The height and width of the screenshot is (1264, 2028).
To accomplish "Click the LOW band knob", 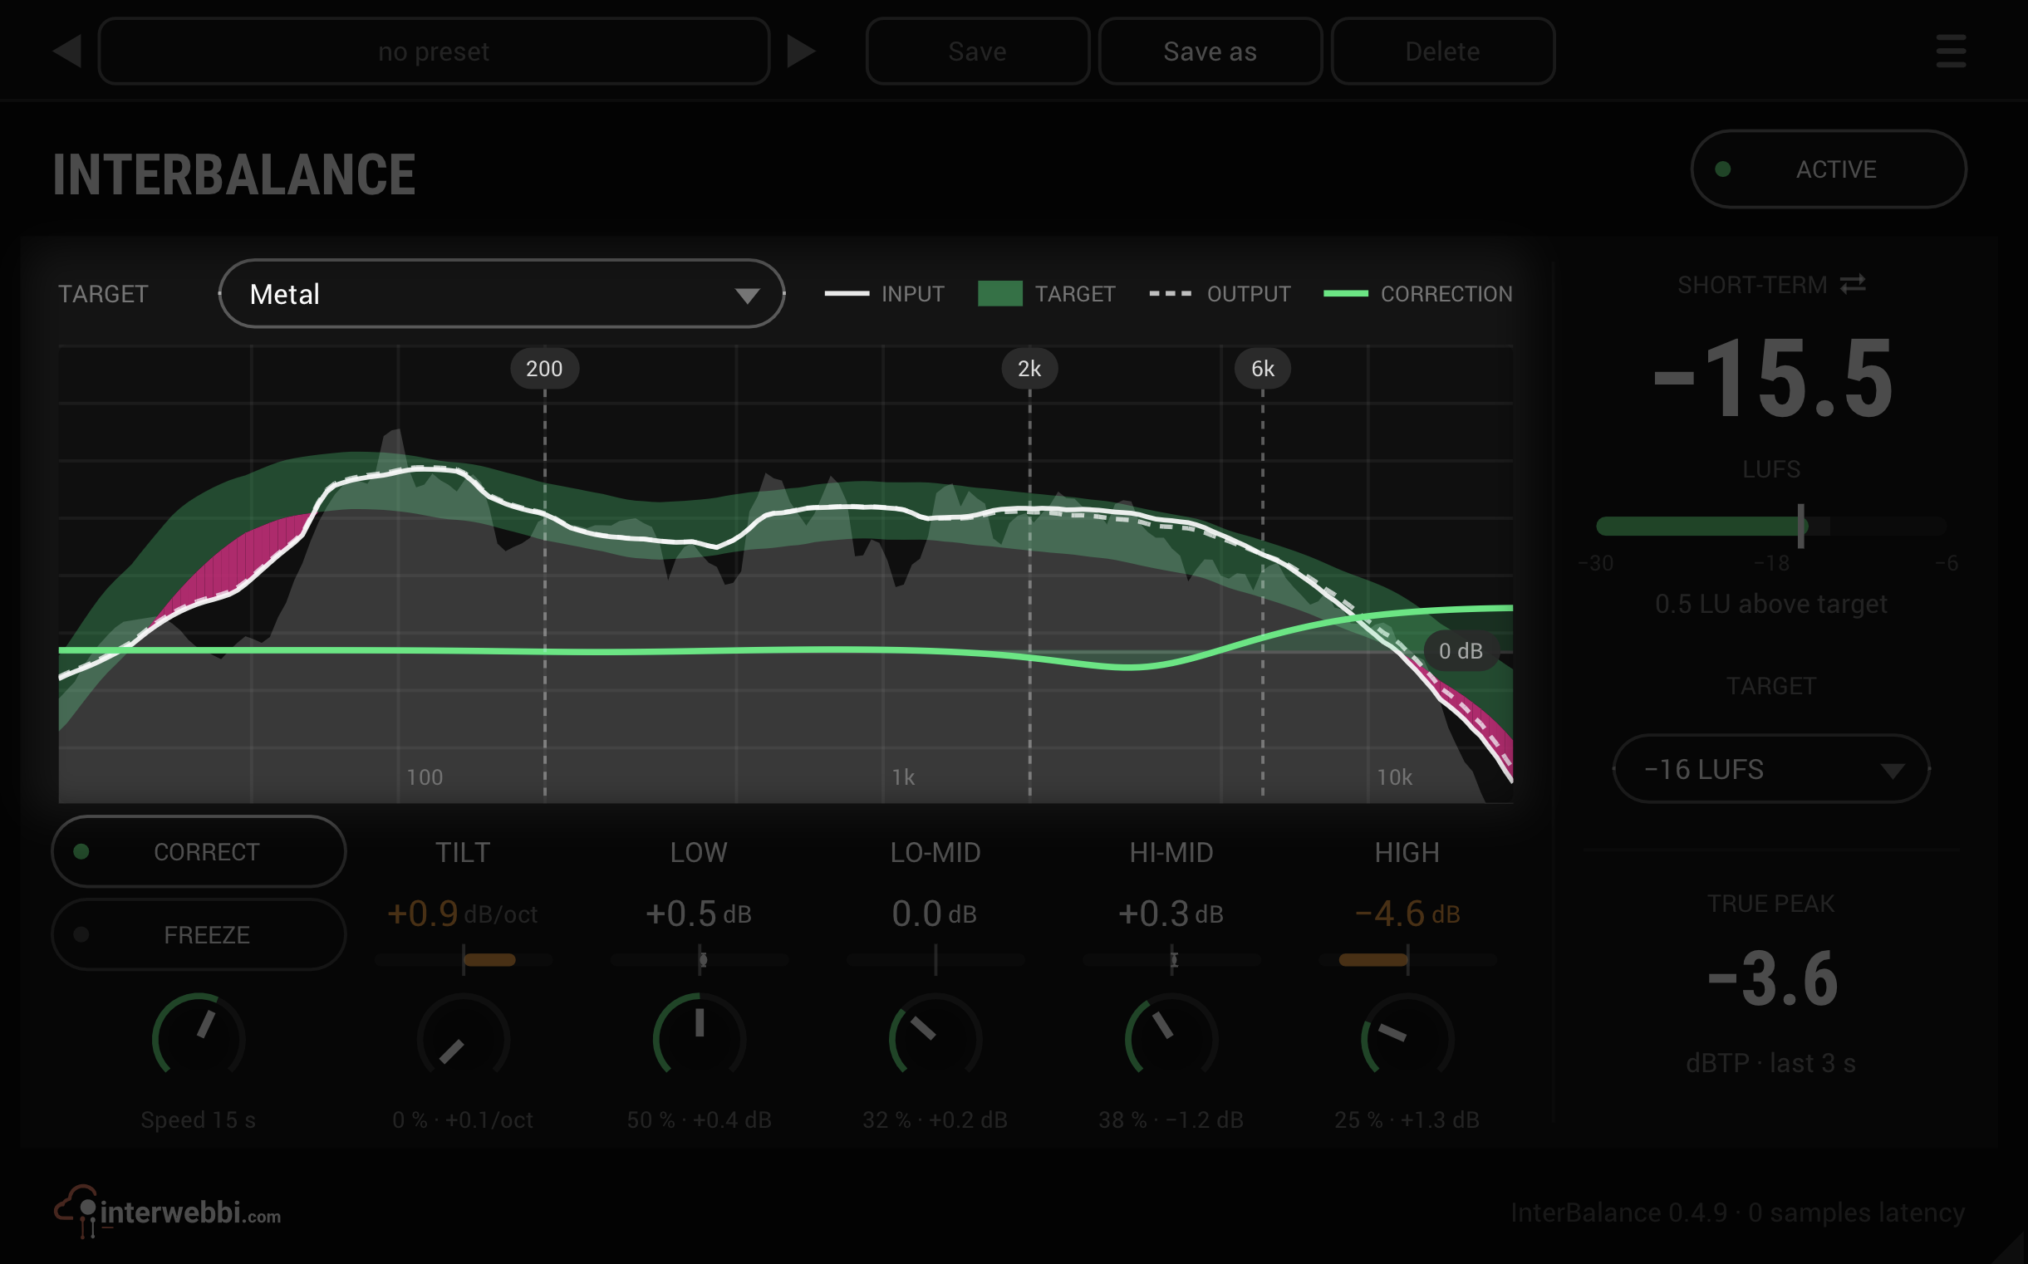I will (700, 1038).
